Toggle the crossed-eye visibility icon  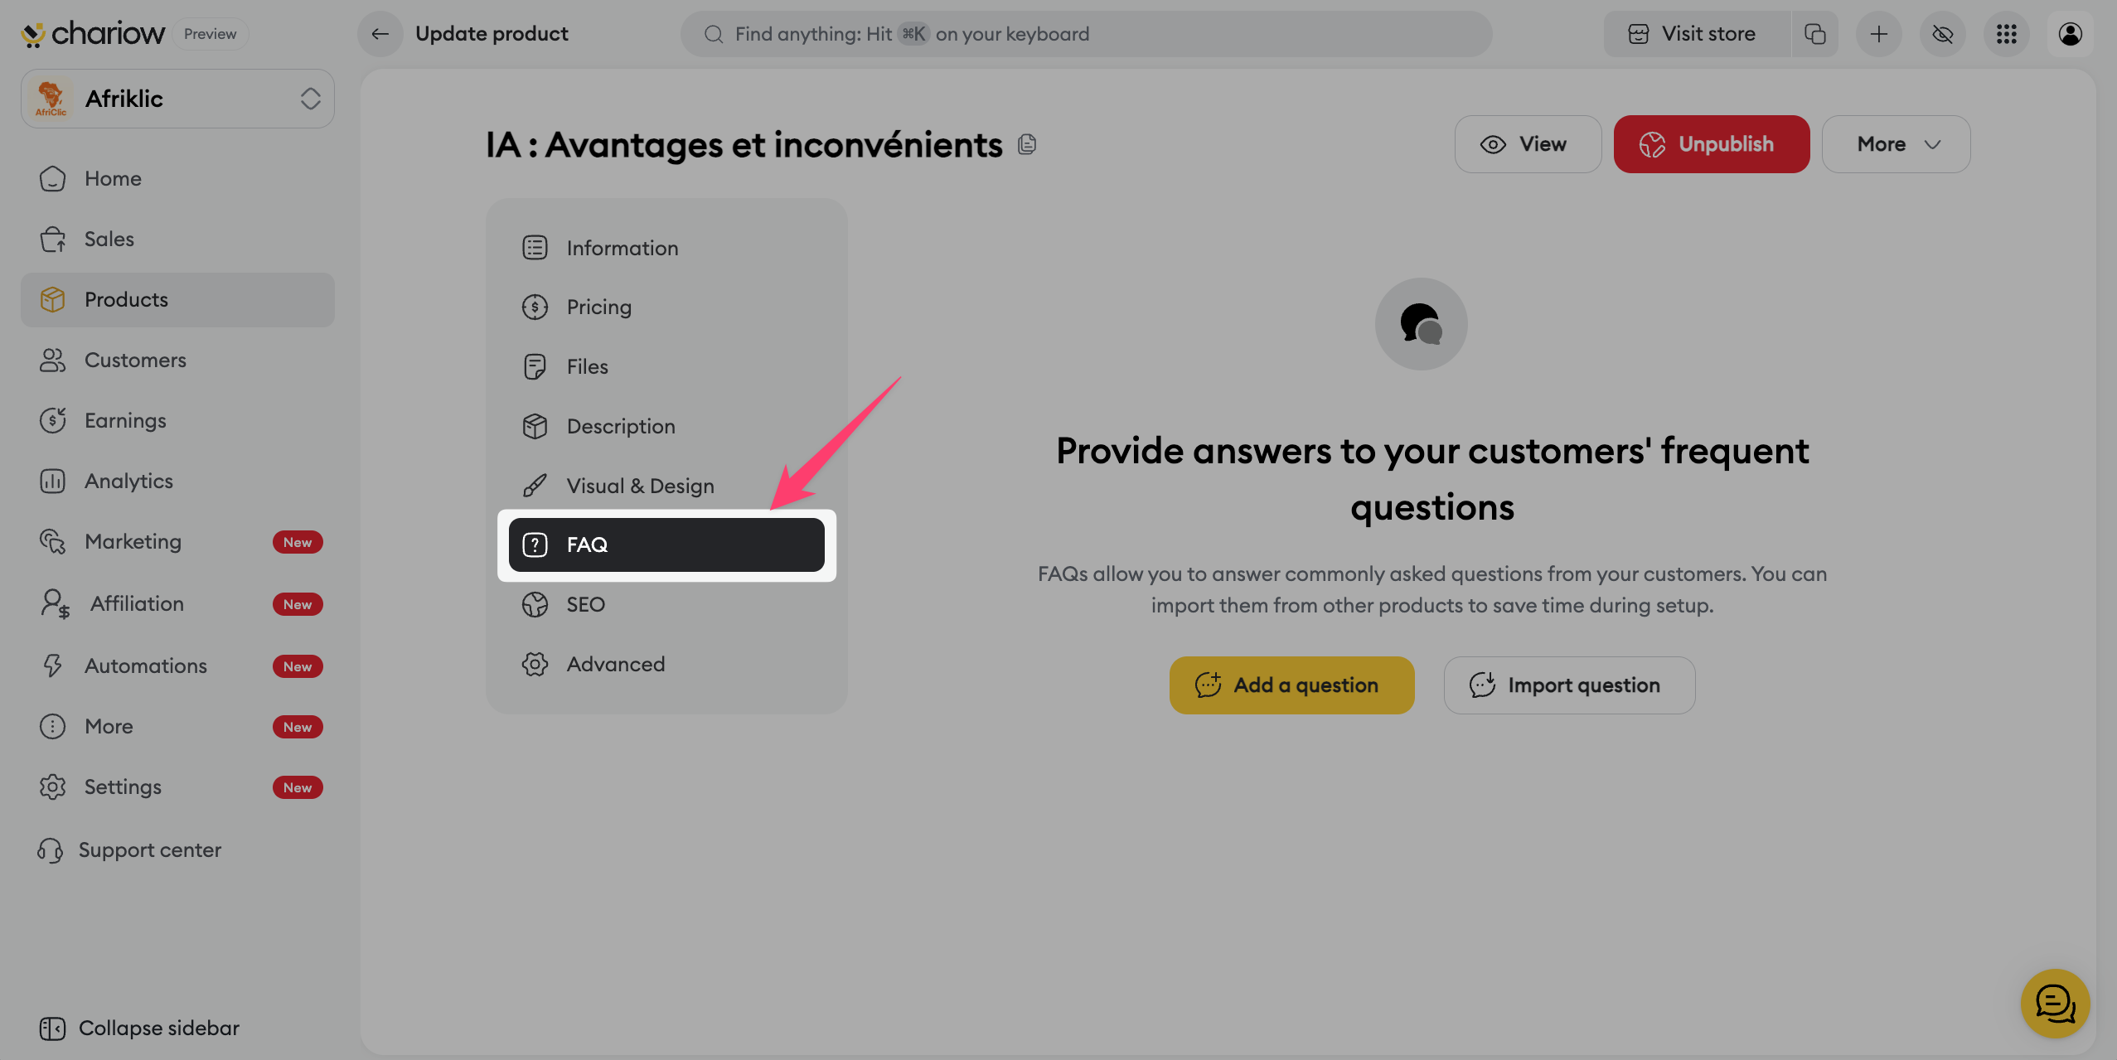(x=1942, y=34)
